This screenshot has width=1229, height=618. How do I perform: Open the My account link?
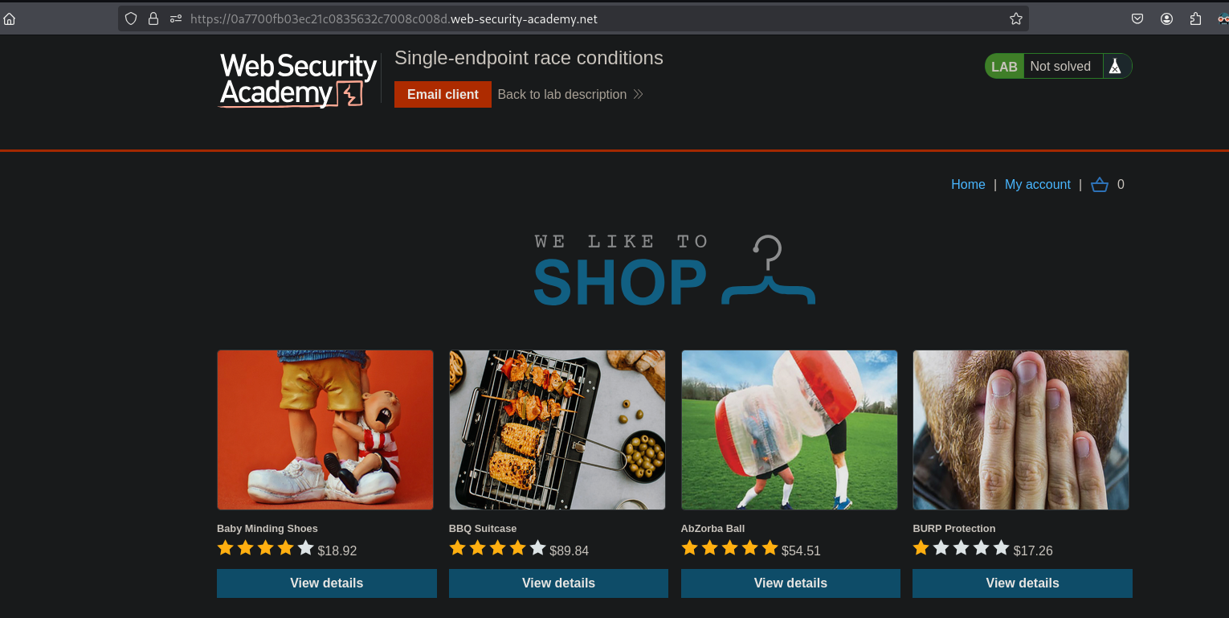coord(1038,185)
